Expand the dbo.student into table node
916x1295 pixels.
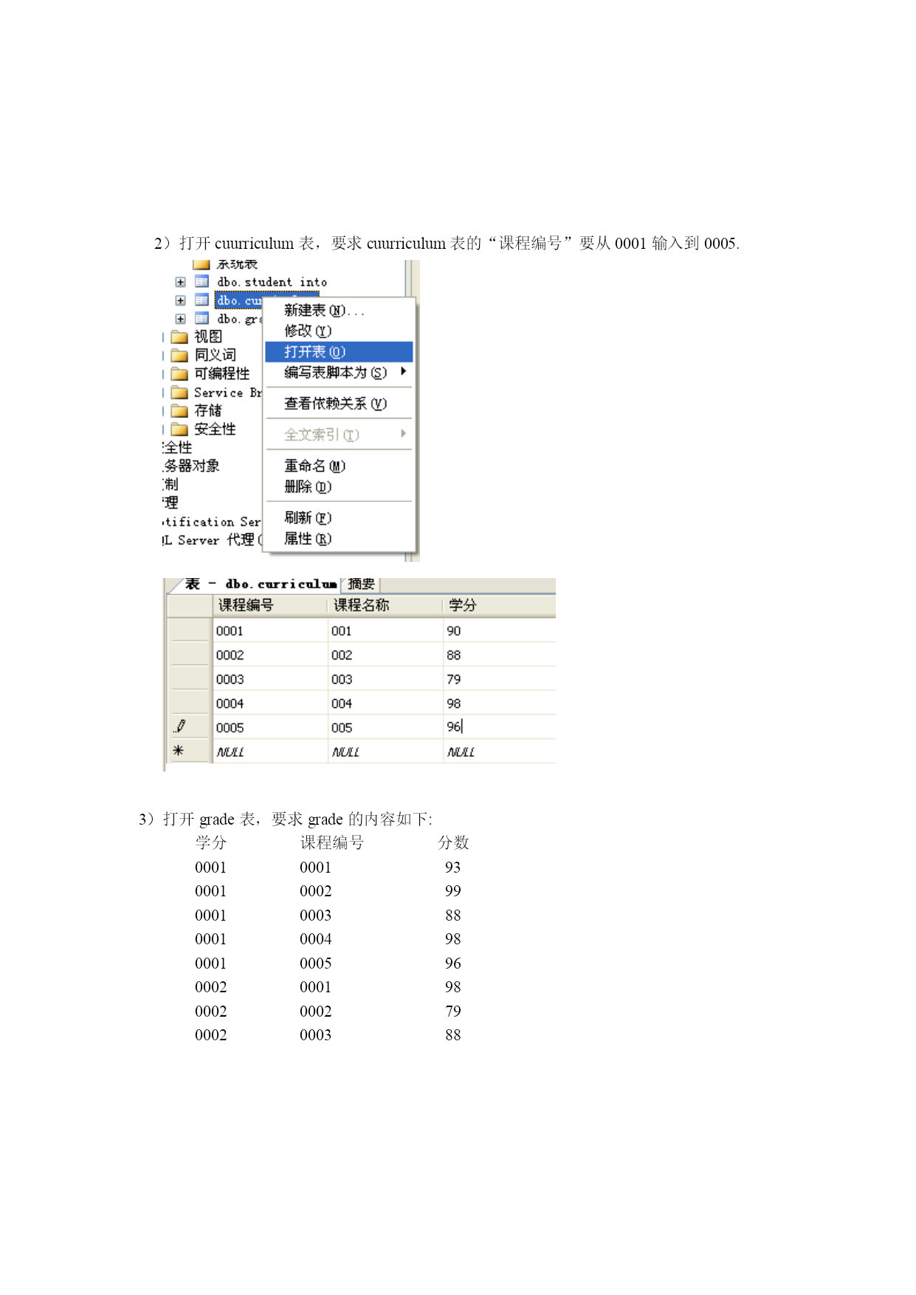180,282
